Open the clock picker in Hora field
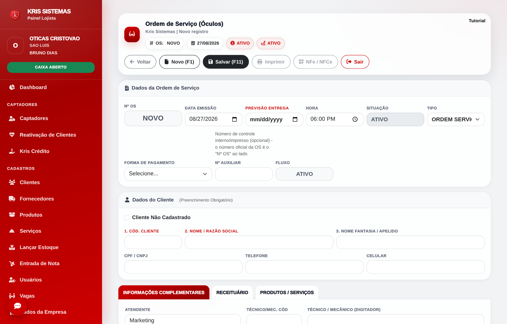This screenshot has width=507, height=324. pyautogui.click(x=355, y=119)
